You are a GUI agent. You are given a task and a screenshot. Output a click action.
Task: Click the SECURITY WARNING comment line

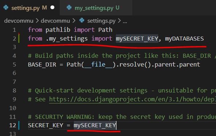coord(122,117)
